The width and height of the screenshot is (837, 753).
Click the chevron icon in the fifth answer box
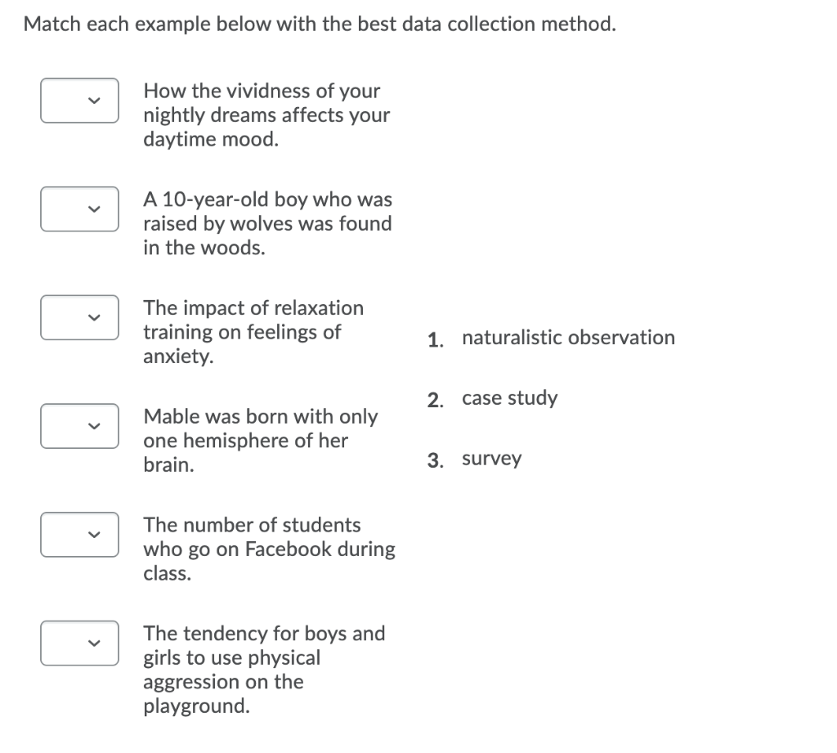[94, 535]
